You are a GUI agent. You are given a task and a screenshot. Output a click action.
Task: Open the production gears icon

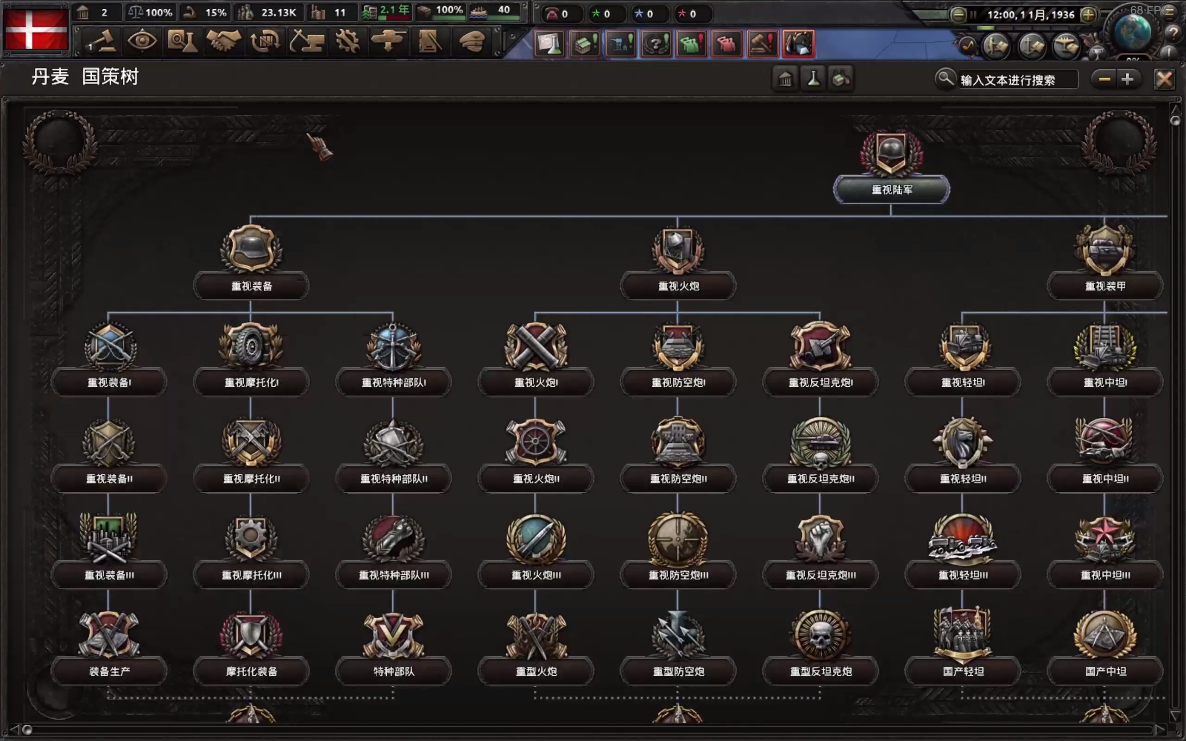pos(347,41)
